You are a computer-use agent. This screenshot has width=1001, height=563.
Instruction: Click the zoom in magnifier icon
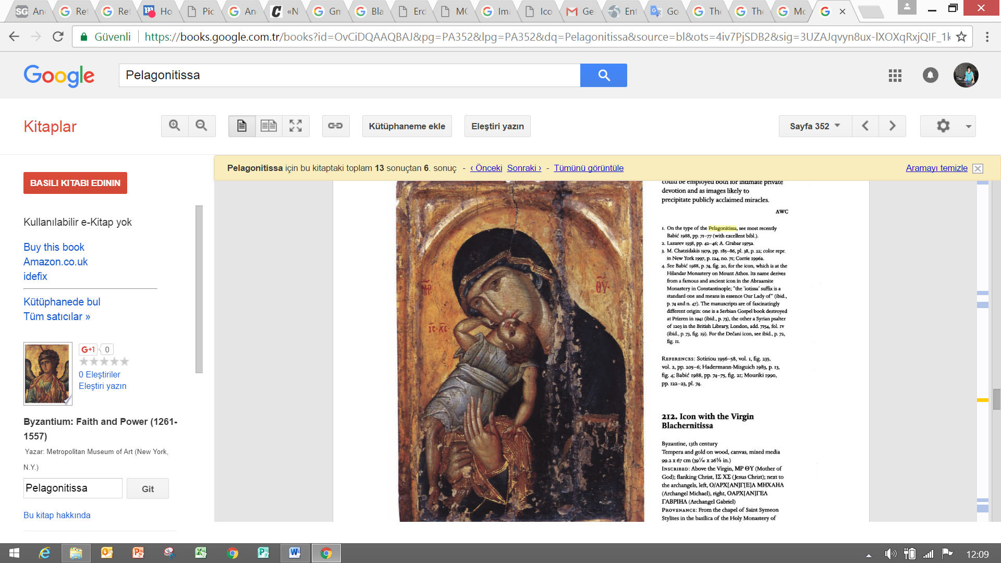(x=175, y=126)
